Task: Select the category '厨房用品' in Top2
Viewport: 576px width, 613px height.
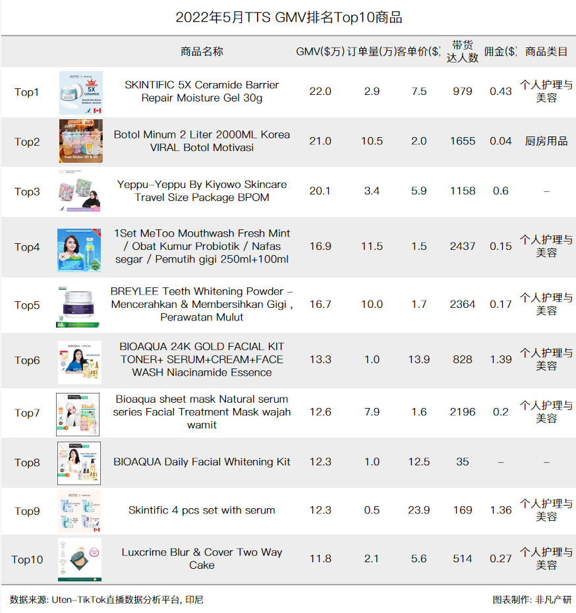Action: [x=546, y=141]
